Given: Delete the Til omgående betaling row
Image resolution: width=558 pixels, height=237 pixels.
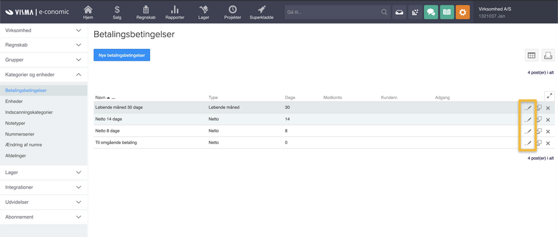Looking at the screenshot, I should pyautogui.click(x=548, y=143).
